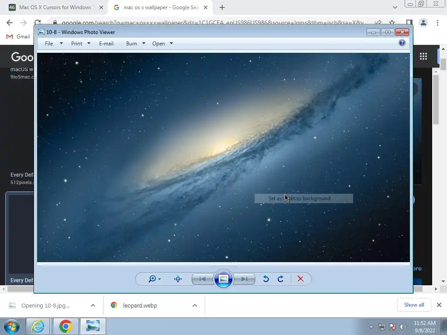Click the network tray icon
Screen dimensions: 447x335
(382, 327)
